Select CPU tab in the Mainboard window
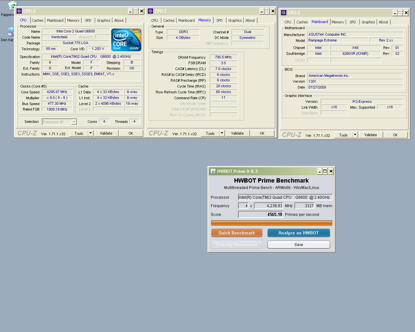The image size is (415, 332). pos(288,22)
